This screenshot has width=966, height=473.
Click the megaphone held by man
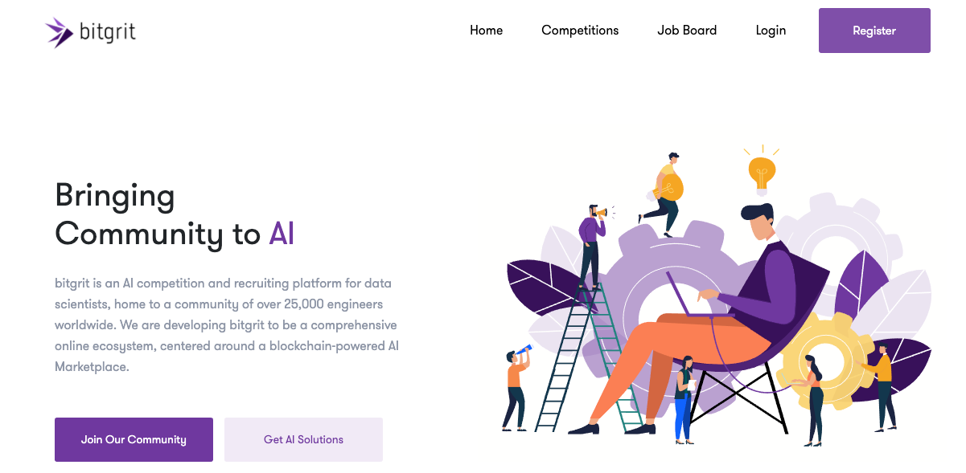tap(601, 213)
